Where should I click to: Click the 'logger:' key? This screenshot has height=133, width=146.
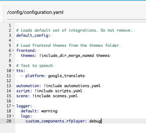click(24, 106)
